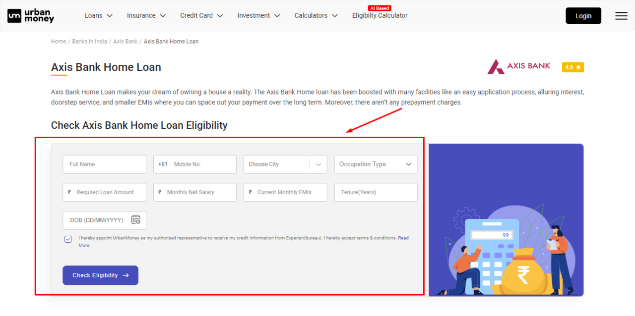Screen dimensions: 635x316
Task: Open the Occupation Type dropdown
Action: [x=376, y=164]
